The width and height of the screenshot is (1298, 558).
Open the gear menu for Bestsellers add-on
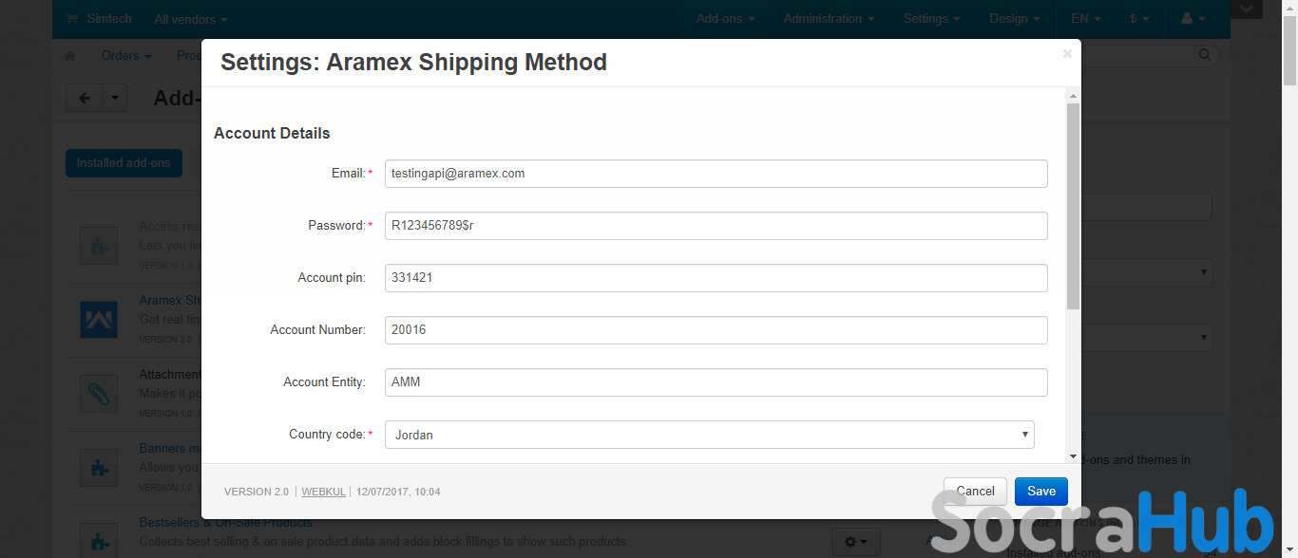click(x=855, y=541)
